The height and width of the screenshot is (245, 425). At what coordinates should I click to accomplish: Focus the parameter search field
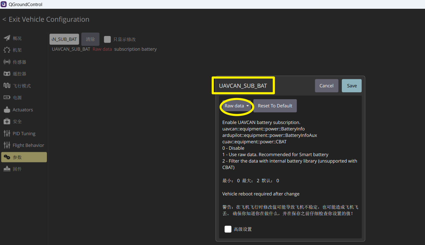(64, 39)
